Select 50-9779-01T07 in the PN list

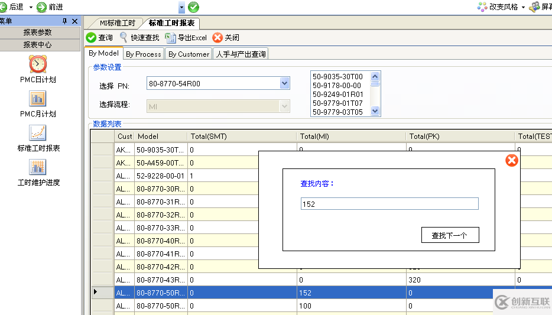click(x=337, y=103)
